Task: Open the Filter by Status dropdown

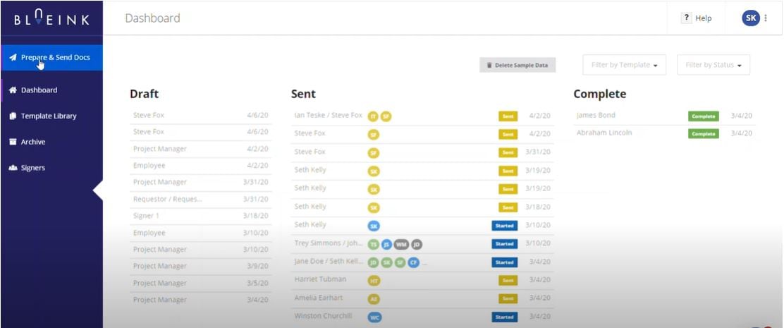Action: pyautogui.click(x=713, y=65)
